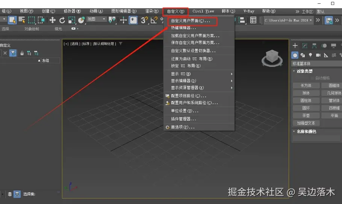Image resolution: width=342 pixels, height=204 pixels.
Task: Select the Shapes category icon
Action: pyautogui.click(x=303, y=55)
